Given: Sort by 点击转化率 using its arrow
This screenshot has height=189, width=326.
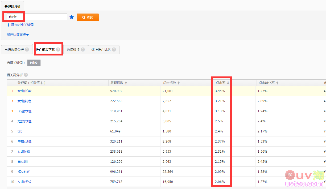Looking at the screenshot, I should click(277, 83).
